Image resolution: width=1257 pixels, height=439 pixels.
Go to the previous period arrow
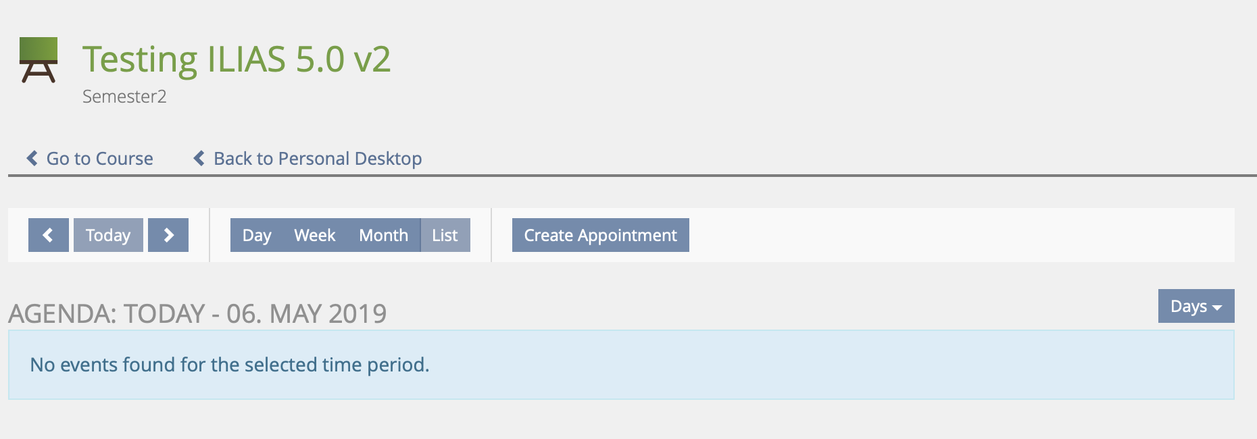[x=48, y=235]
